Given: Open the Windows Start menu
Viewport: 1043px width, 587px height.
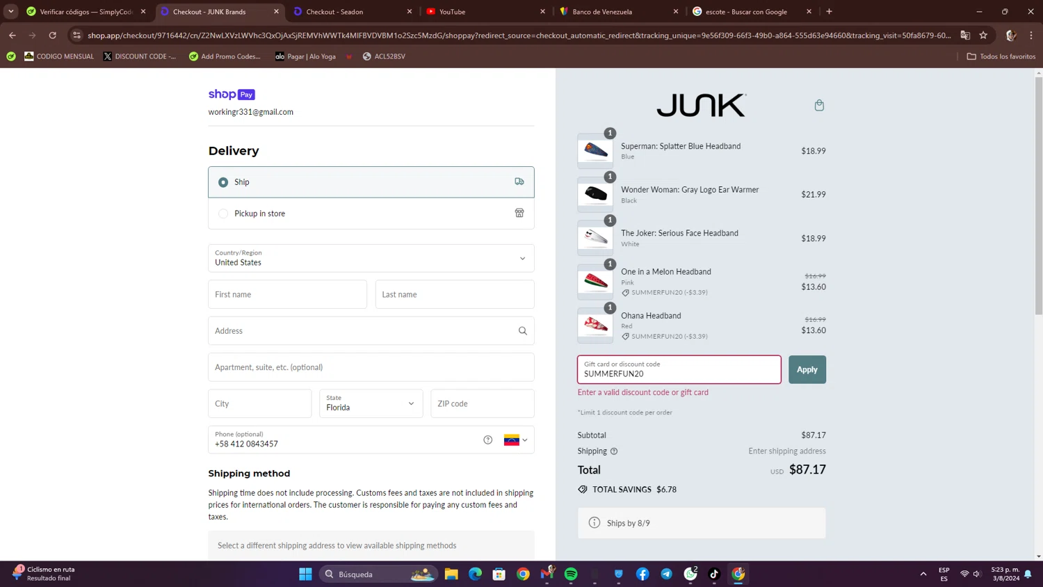Looking at the screenshot, I should tap(305, 574).
